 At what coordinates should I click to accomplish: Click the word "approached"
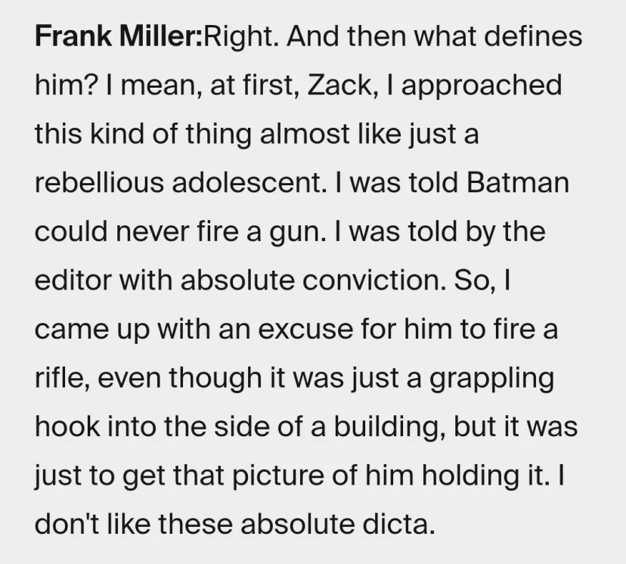[x=482, y=86]
